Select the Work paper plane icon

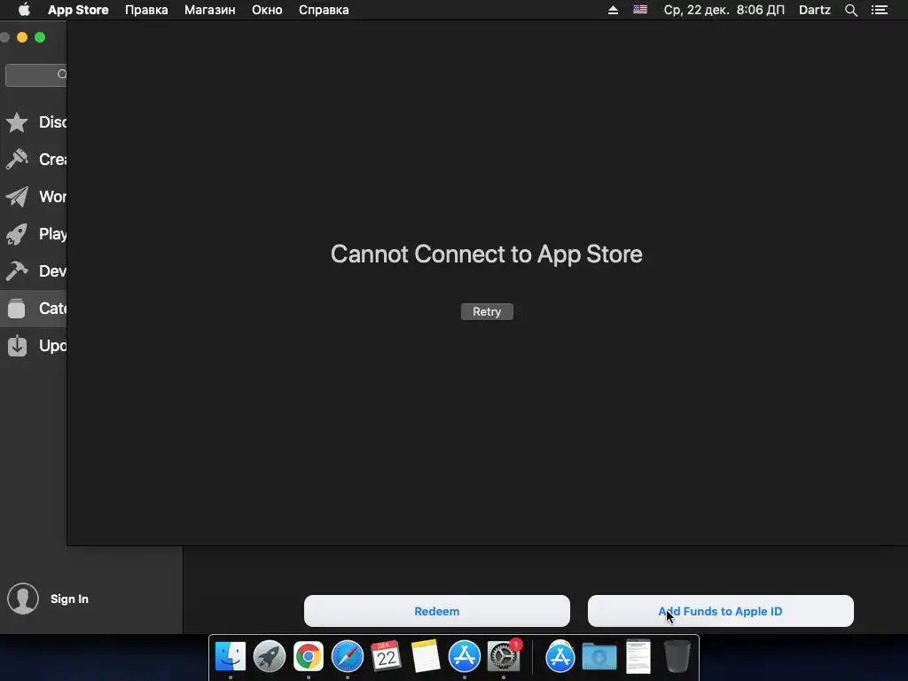[17, 197]
